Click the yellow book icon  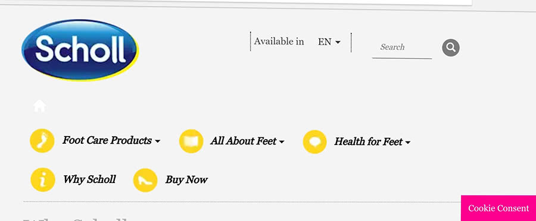tap(191, 141)
